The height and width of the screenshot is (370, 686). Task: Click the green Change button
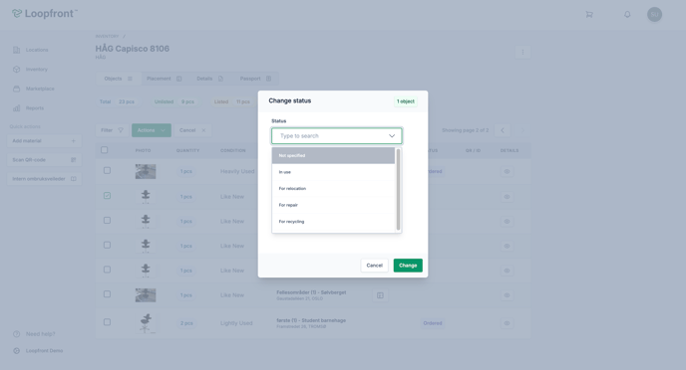tap(408, 266)
